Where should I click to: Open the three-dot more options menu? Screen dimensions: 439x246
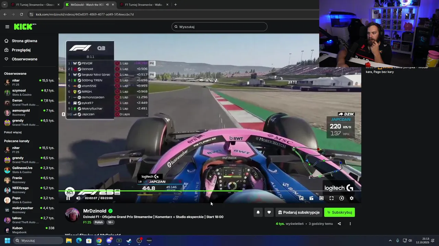tap(350, 224)
